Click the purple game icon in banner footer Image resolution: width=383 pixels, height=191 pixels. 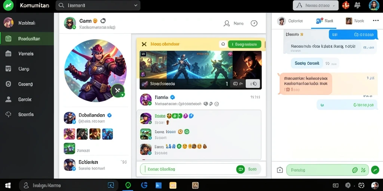click(145, 84)
